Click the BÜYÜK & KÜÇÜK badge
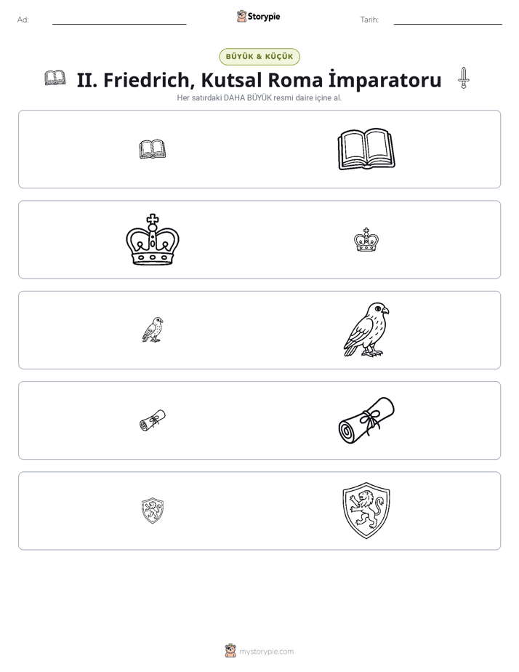519x672 pixels. (x=259, y=57)
